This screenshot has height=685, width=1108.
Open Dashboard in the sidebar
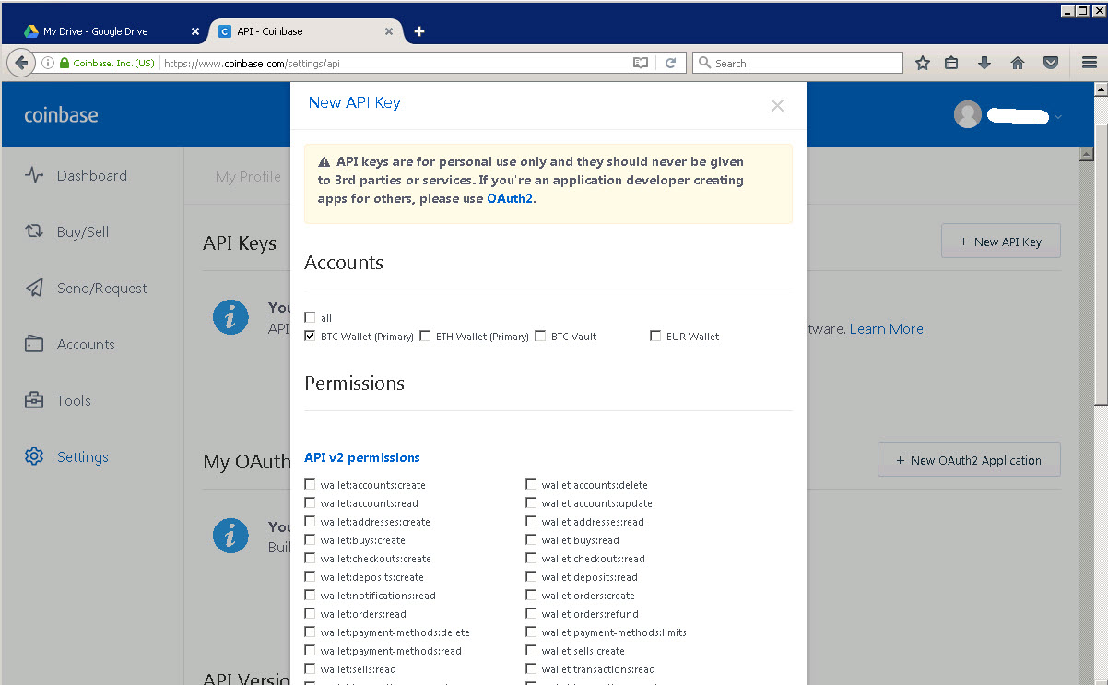coord(77,175)
